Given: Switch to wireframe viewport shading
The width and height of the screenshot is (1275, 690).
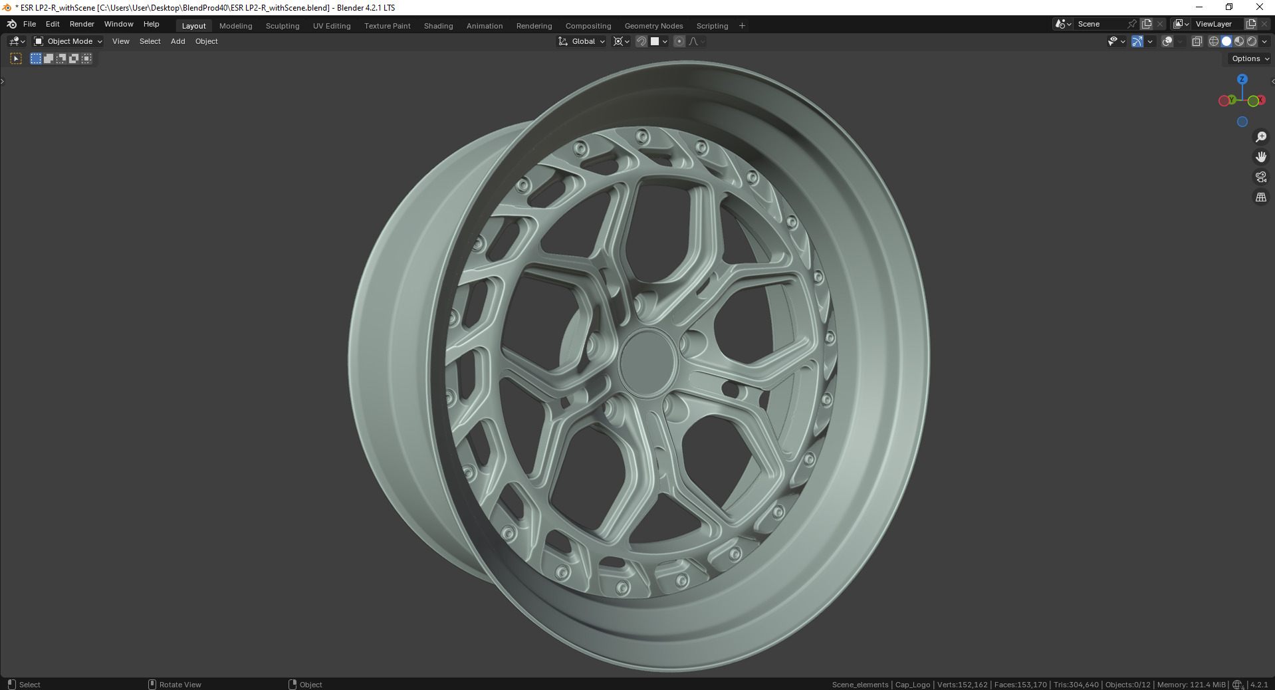Looking at the screenshot, I should click(1214, 41).
